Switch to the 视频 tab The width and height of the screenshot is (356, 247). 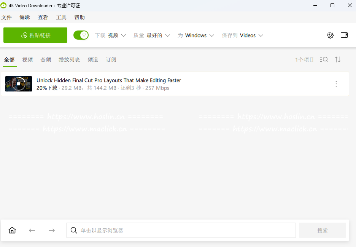click(27, 60)
